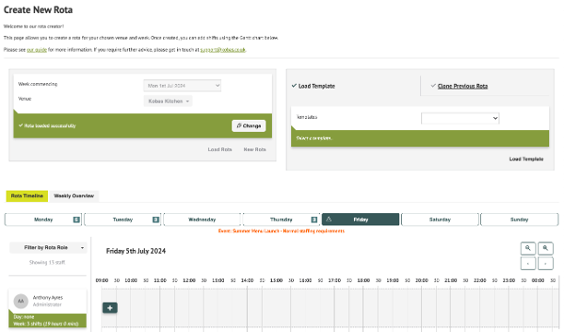Image resolution: width=564 pixels, height=332 pixels.
Task: Click the Select a template message
Action: (x=313, y=138)
